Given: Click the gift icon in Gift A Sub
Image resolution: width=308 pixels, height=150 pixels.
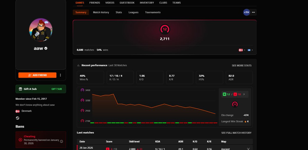Looking at the screenshot, I should (20, 89).
